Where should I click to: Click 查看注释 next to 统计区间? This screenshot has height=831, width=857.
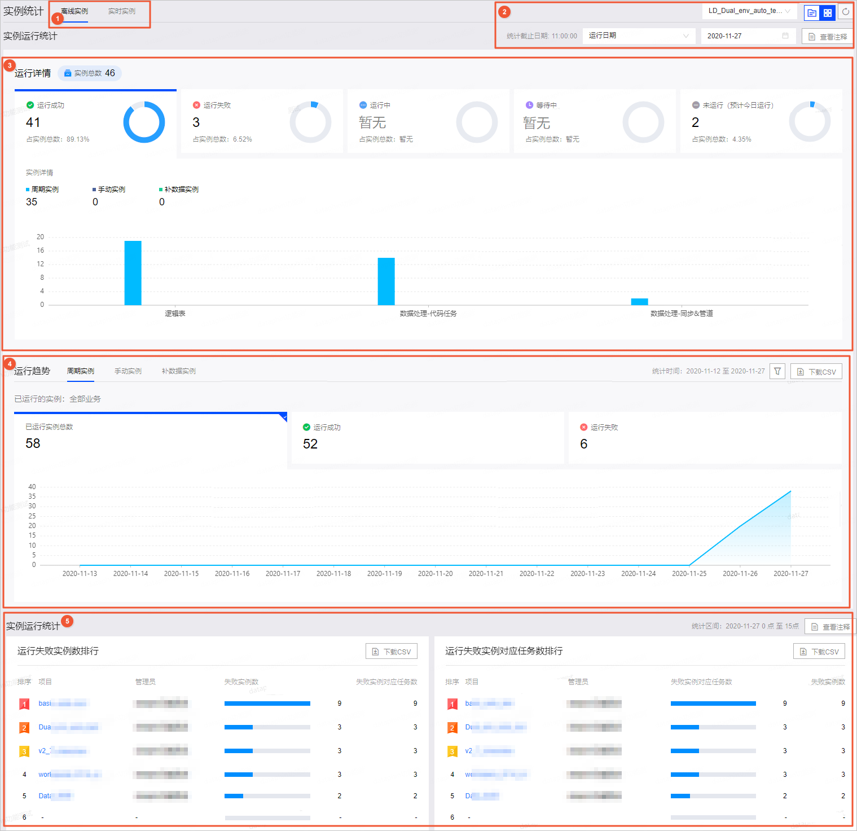[x=830, y=627]
